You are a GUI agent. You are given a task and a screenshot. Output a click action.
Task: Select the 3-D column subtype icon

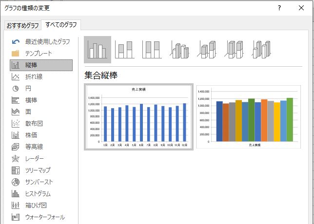point(261,50)
